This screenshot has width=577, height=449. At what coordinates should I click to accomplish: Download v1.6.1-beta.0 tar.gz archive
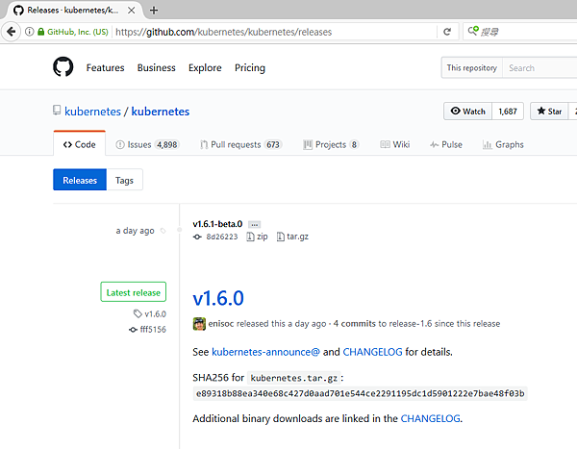tap(292, 237)
